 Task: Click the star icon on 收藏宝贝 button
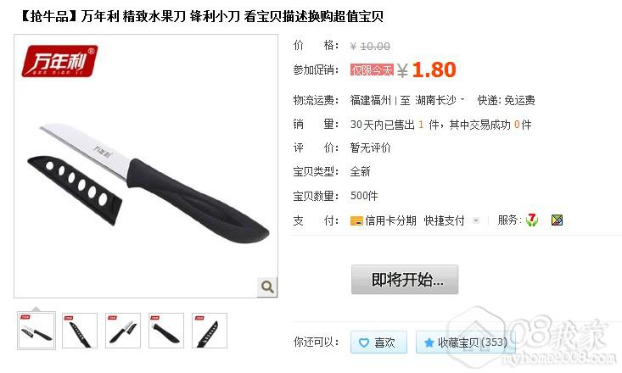(429, 342)
